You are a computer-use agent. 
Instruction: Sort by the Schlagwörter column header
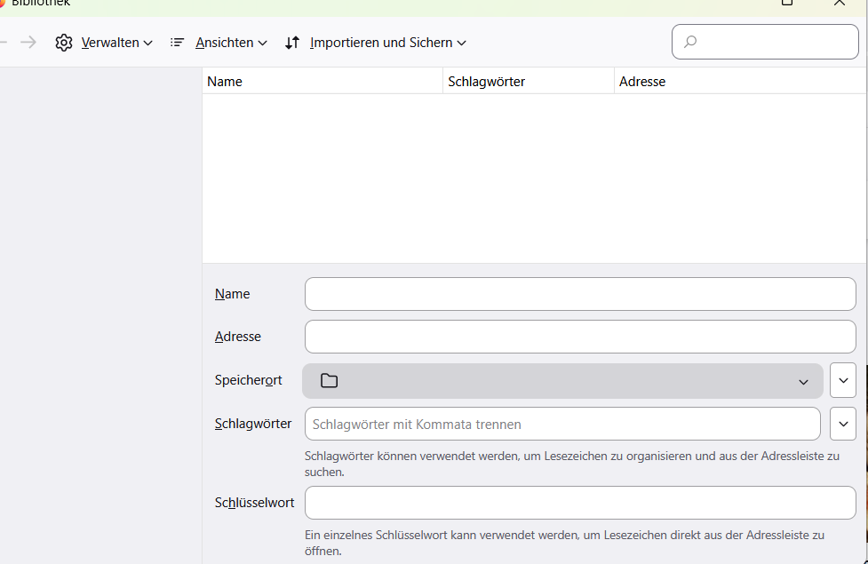(528, 82)
